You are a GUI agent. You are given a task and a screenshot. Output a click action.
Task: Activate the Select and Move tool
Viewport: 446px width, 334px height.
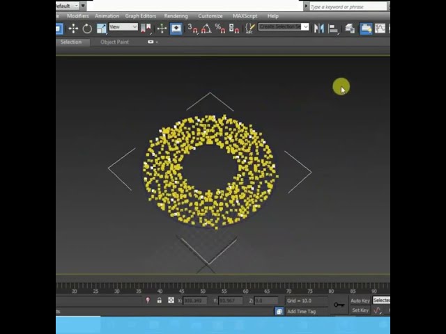pos(73,29)
